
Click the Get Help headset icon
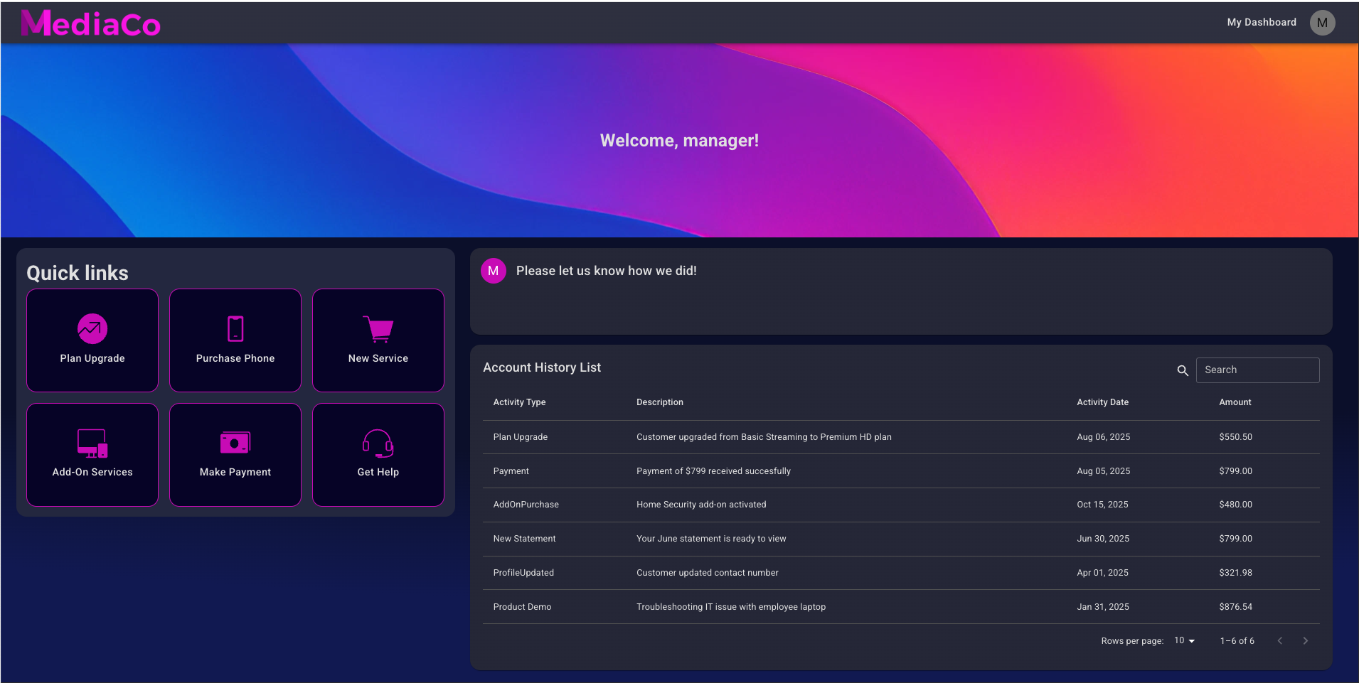pyautogui.click(x=378, y=443)
